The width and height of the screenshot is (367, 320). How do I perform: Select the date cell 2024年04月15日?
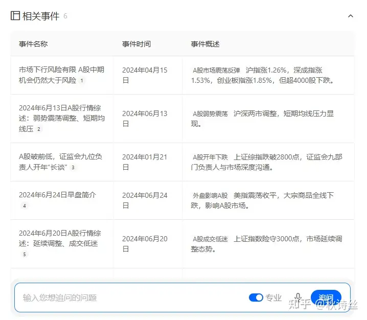(145, 75)
